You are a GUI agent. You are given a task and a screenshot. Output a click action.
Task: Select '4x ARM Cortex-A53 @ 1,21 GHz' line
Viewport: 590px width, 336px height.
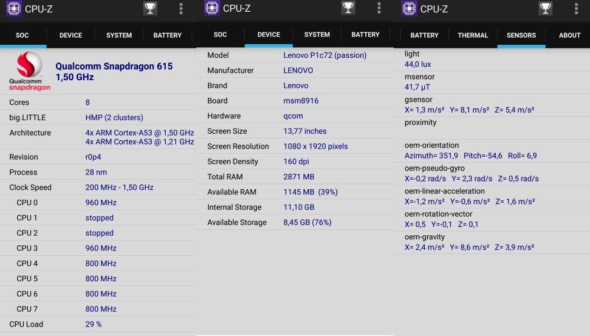[x=140, y=141]
